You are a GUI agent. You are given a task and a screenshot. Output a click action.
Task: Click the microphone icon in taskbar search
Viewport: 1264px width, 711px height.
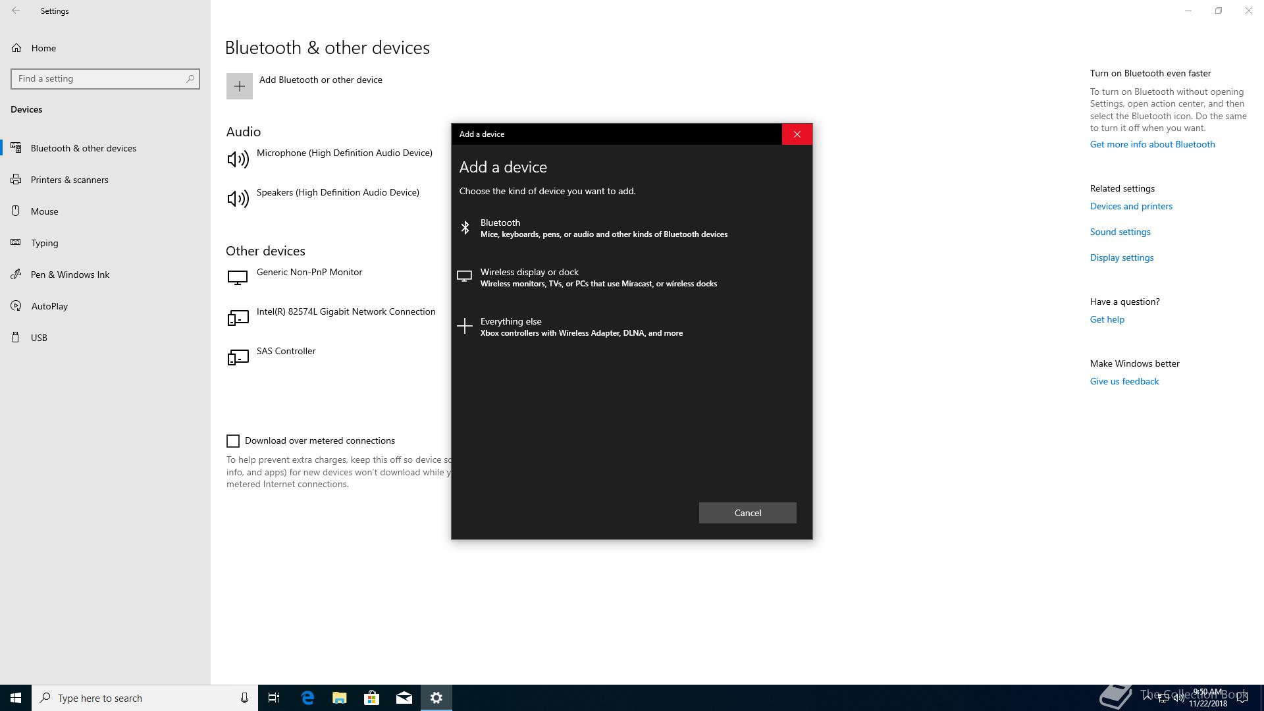[244, 698]
